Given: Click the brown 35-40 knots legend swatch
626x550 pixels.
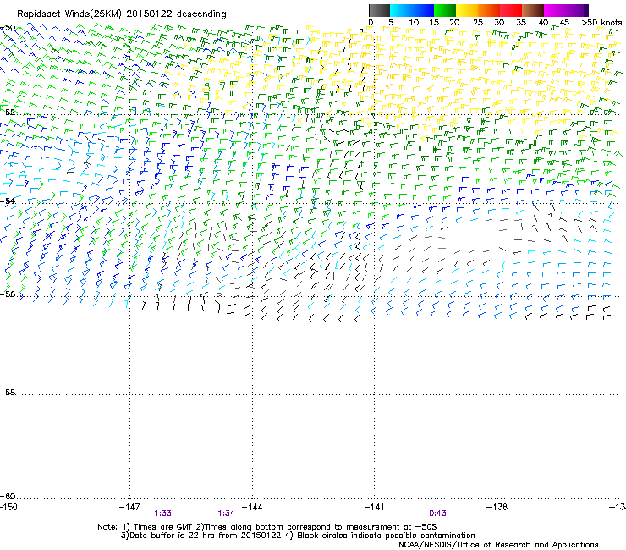Looking at the screenshot, I should [x=533, y=10].
